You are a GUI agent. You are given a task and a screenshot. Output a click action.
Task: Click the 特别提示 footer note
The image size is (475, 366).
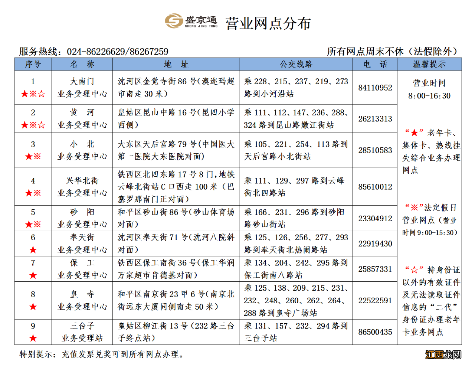(102, 354)
